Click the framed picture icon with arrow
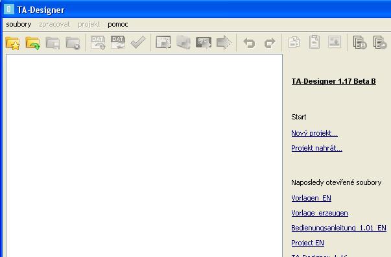 [x=163, y=42]
